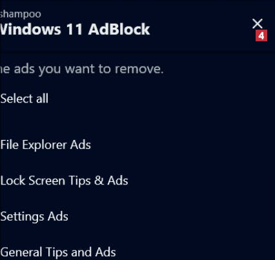Screen dimensions: 275x260
Task: Click the 'General Tips and Ads' label
Action: (x=58, y=252)
